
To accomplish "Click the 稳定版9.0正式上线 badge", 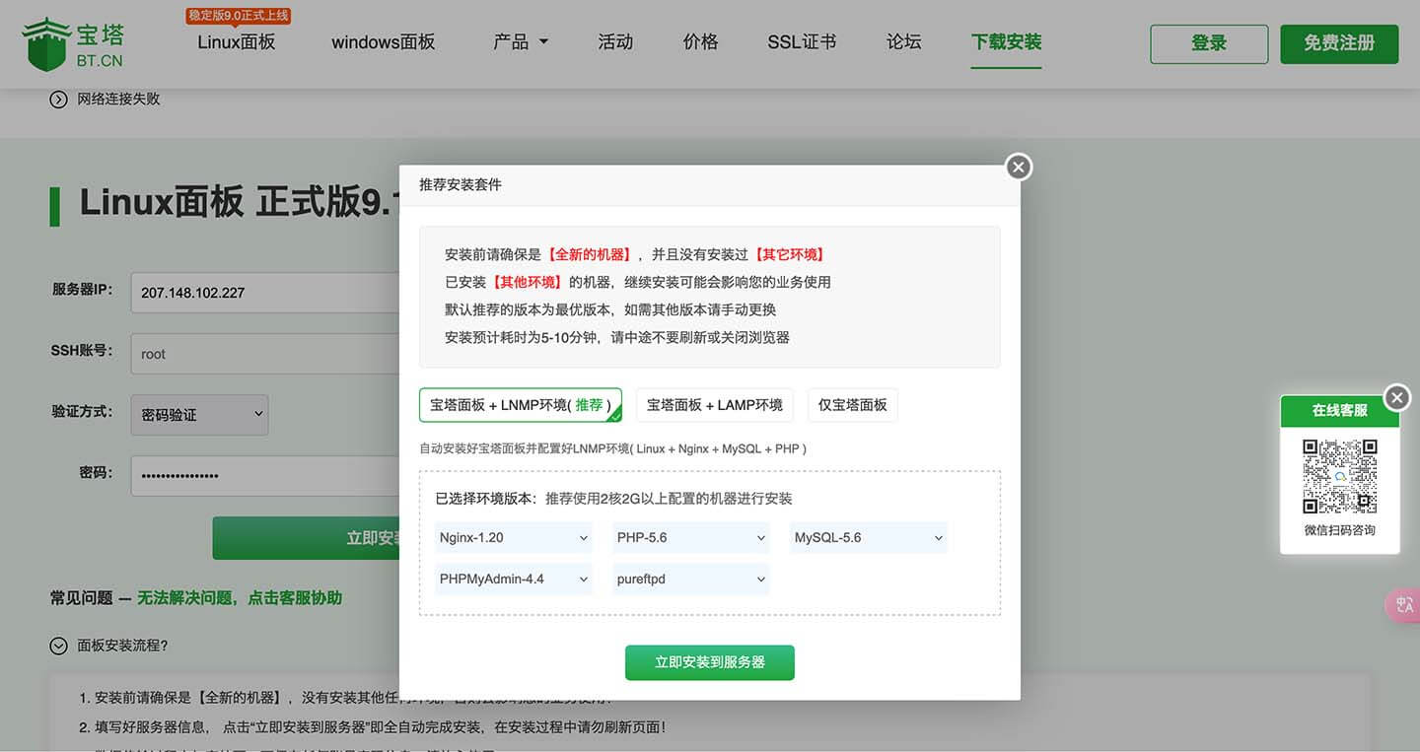I will pyautogui.click(x=239, y=16).
